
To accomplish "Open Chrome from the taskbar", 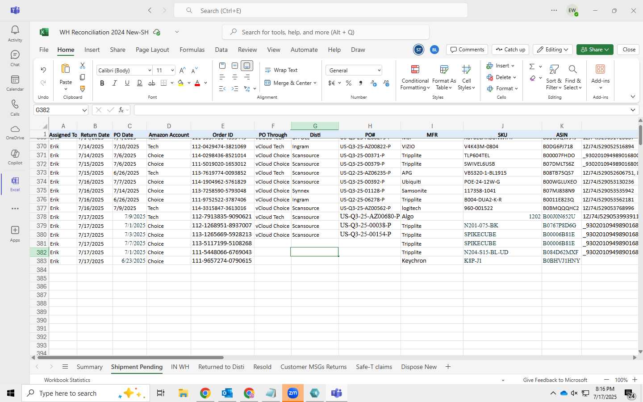I will [205, 393].
